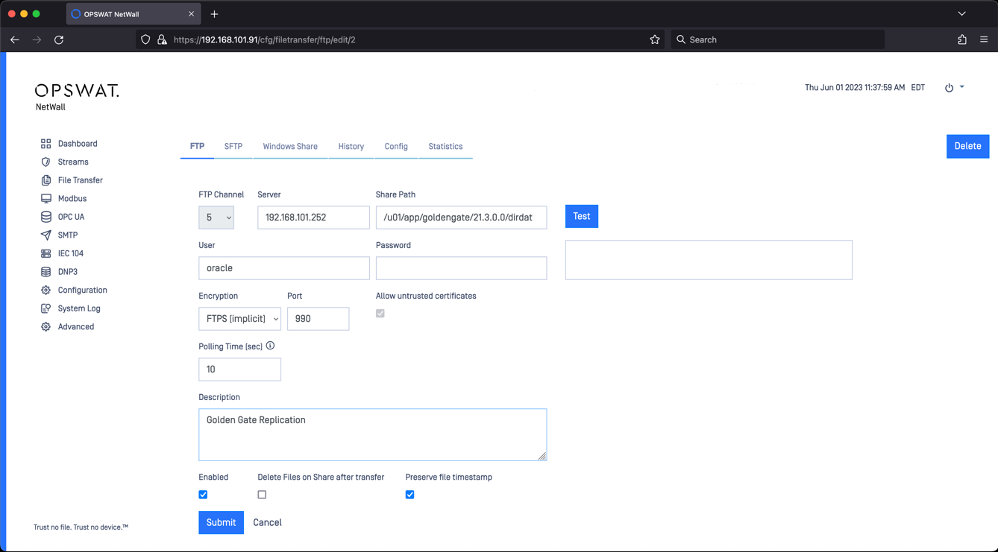Switch to the SFTP tab

coord(233,147)
